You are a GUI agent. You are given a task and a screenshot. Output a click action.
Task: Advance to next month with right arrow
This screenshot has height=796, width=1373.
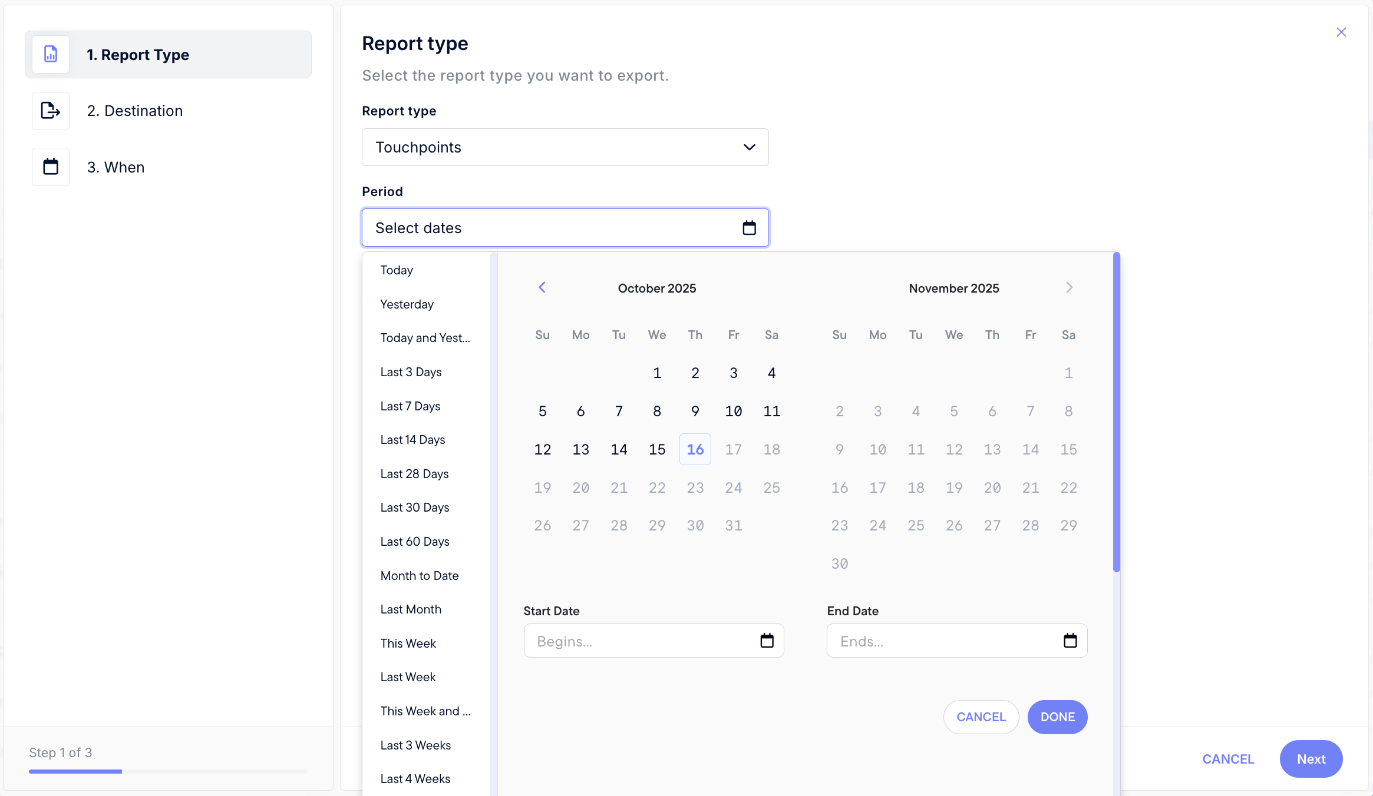tap(1069, 287)
